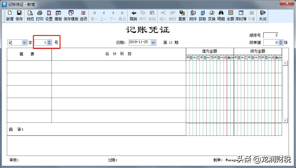The height and width of the screenshot is (168, 296).
Task: Click the 审核 label at bottom
Action: [x=14, y=160]
